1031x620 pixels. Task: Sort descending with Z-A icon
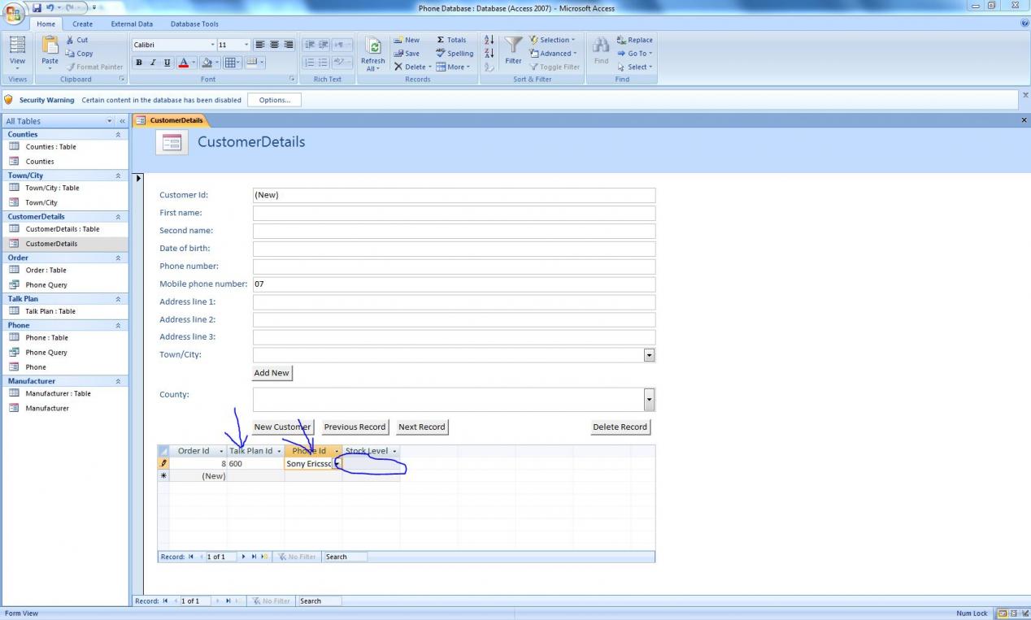(x=489, y=54)
